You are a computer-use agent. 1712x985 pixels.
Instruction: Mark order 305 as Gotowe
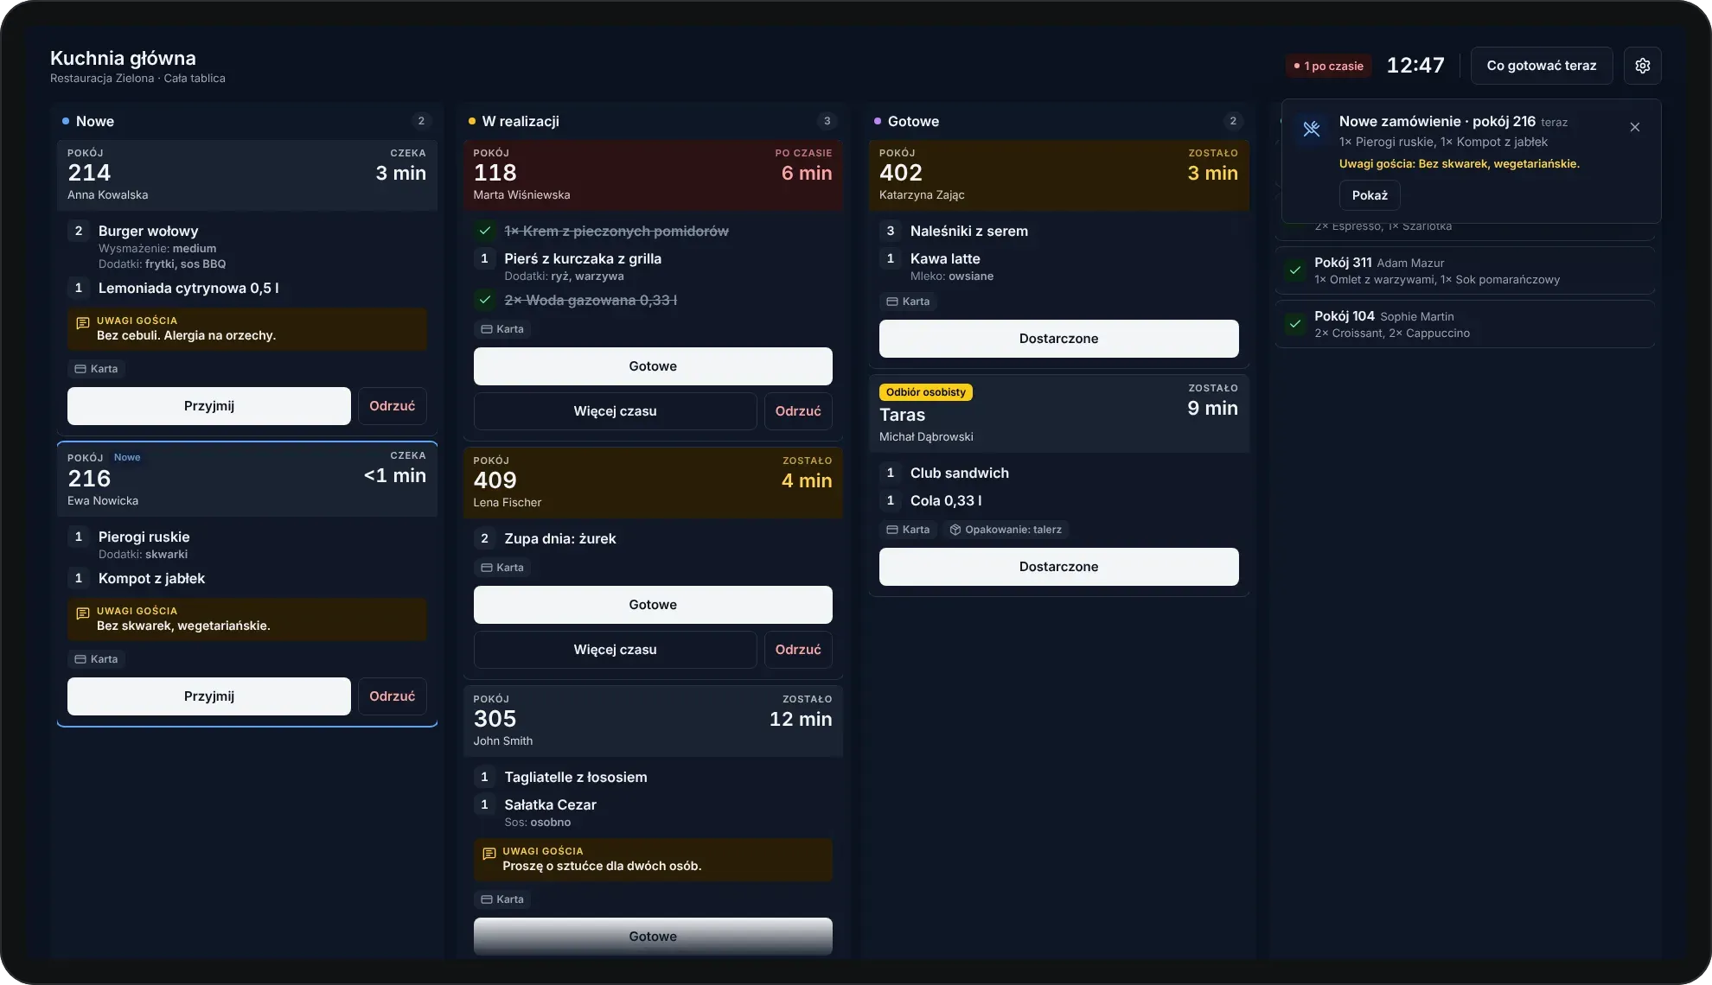pos(653,937)
